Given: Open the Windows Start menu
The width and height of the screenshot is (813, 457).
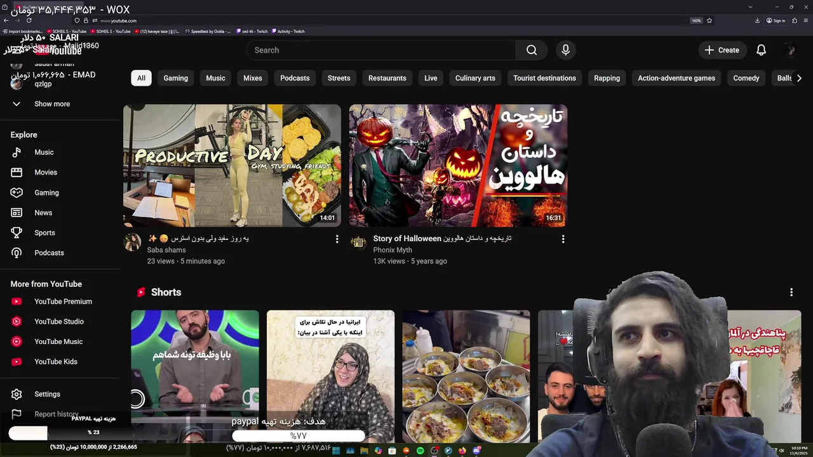Looking at the screenshot, I should 336,451.
